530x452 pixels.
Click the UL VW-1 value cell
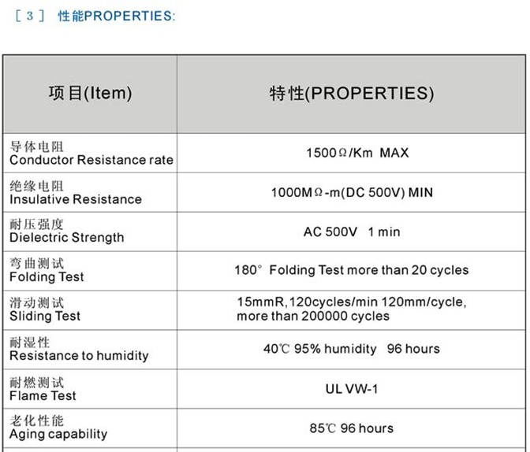pyautogui.click(x=352, y=389)
